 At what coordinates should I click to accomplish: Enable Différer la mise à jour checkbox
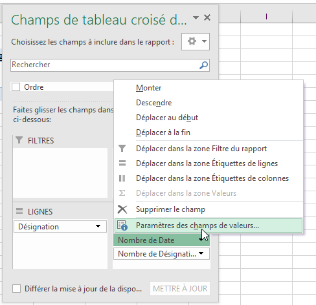pyautogui.click(x=17, y=288)
